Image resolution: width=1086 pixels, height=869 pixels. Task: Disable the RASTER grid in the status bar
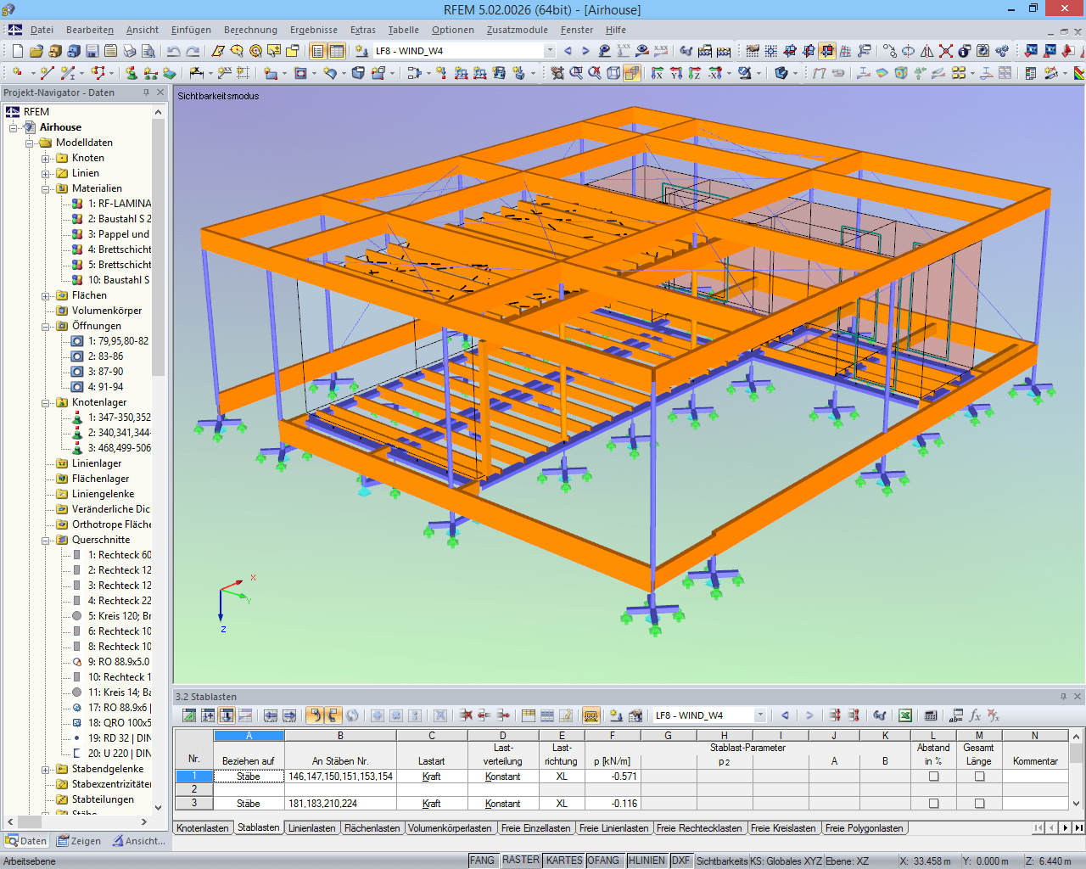click(520, 860)
